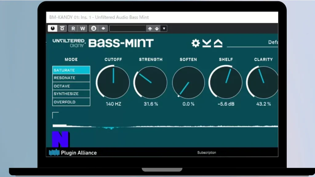Select RESONATE mode
This screenshot has width=315, height=177.
coord(71,78)
